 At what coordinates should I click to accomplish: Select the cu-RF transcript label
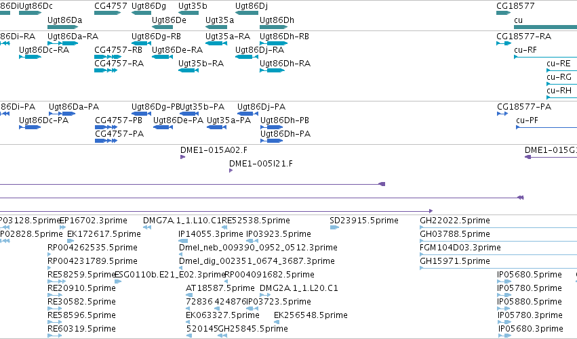525,49
